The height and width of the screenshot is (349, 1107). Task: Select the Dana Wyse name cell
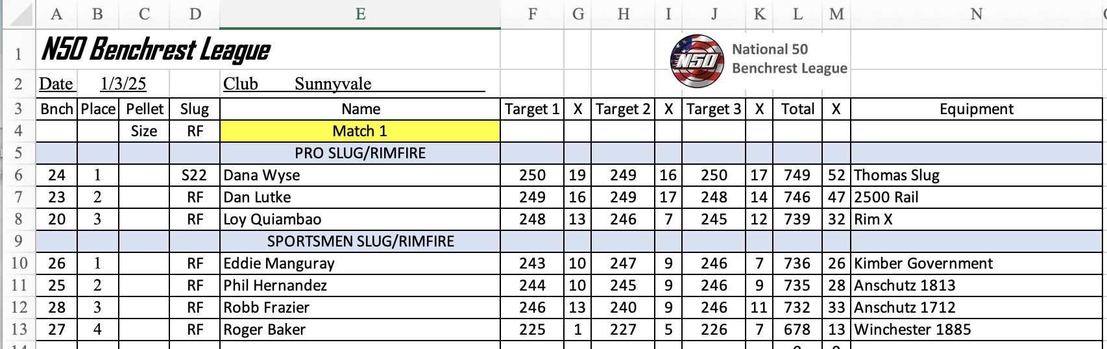click(360, 175)
